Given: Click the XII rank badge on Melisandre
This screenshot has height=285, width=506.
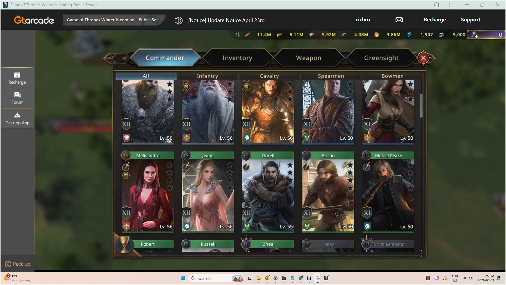Looking at the screenshot, I should [x=126, y=212].
